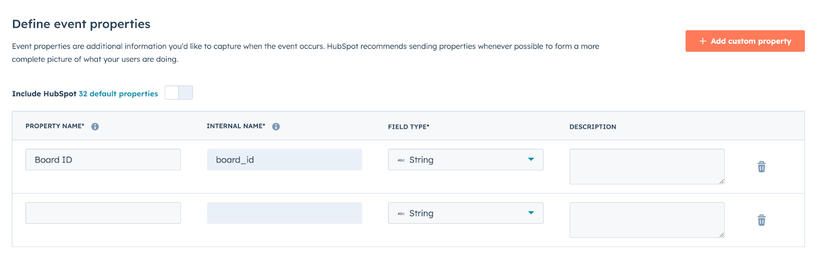Click the plus icon on Add custom property

tap(702, 41)
